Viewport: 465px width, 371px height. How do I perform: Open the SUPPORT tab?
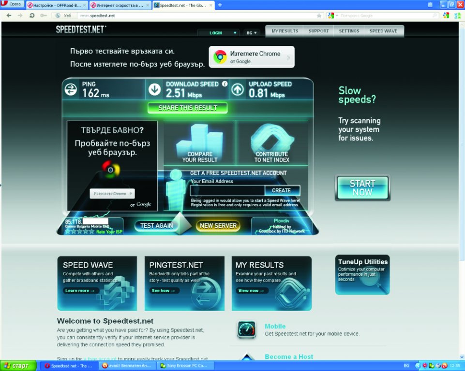(318, 31)
